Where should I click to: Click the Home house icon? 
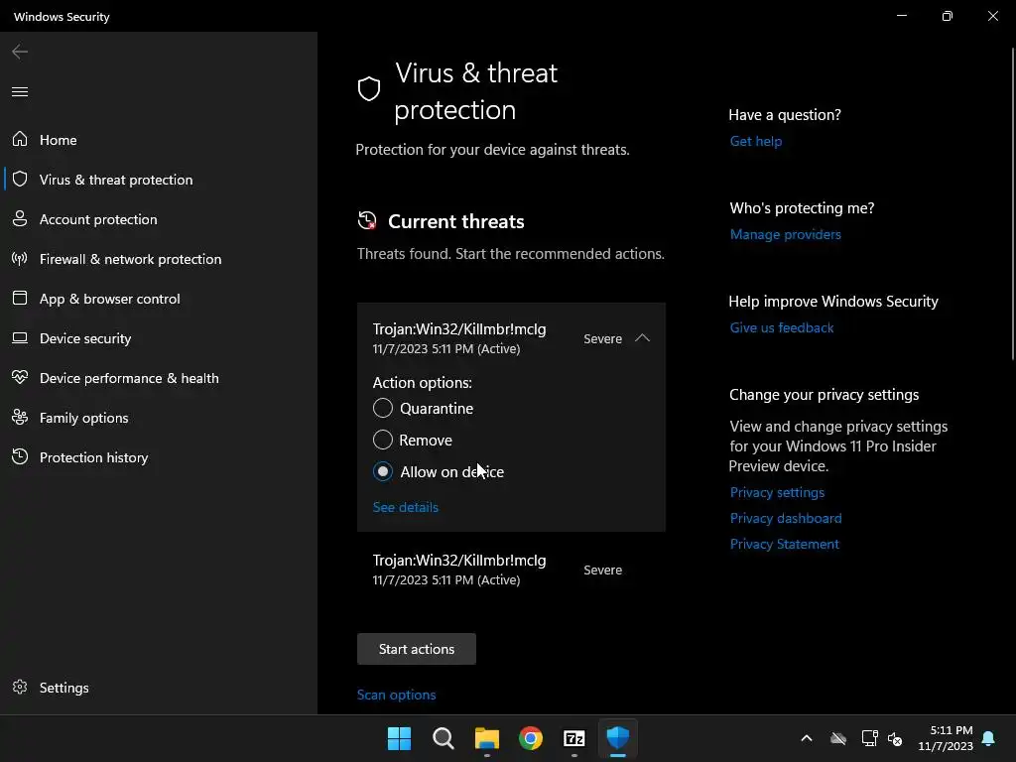(x=20, y=139)
